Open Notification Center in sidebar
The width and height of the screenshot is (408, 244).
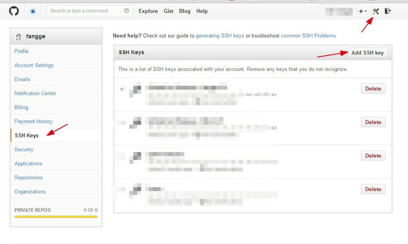tap(35, 93)
